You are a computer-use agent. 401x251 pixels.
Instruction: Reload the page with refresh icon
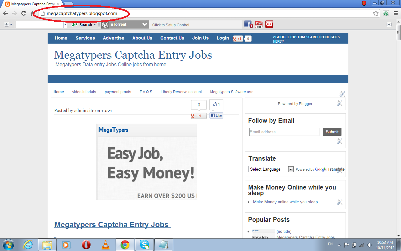click(23, 13)
